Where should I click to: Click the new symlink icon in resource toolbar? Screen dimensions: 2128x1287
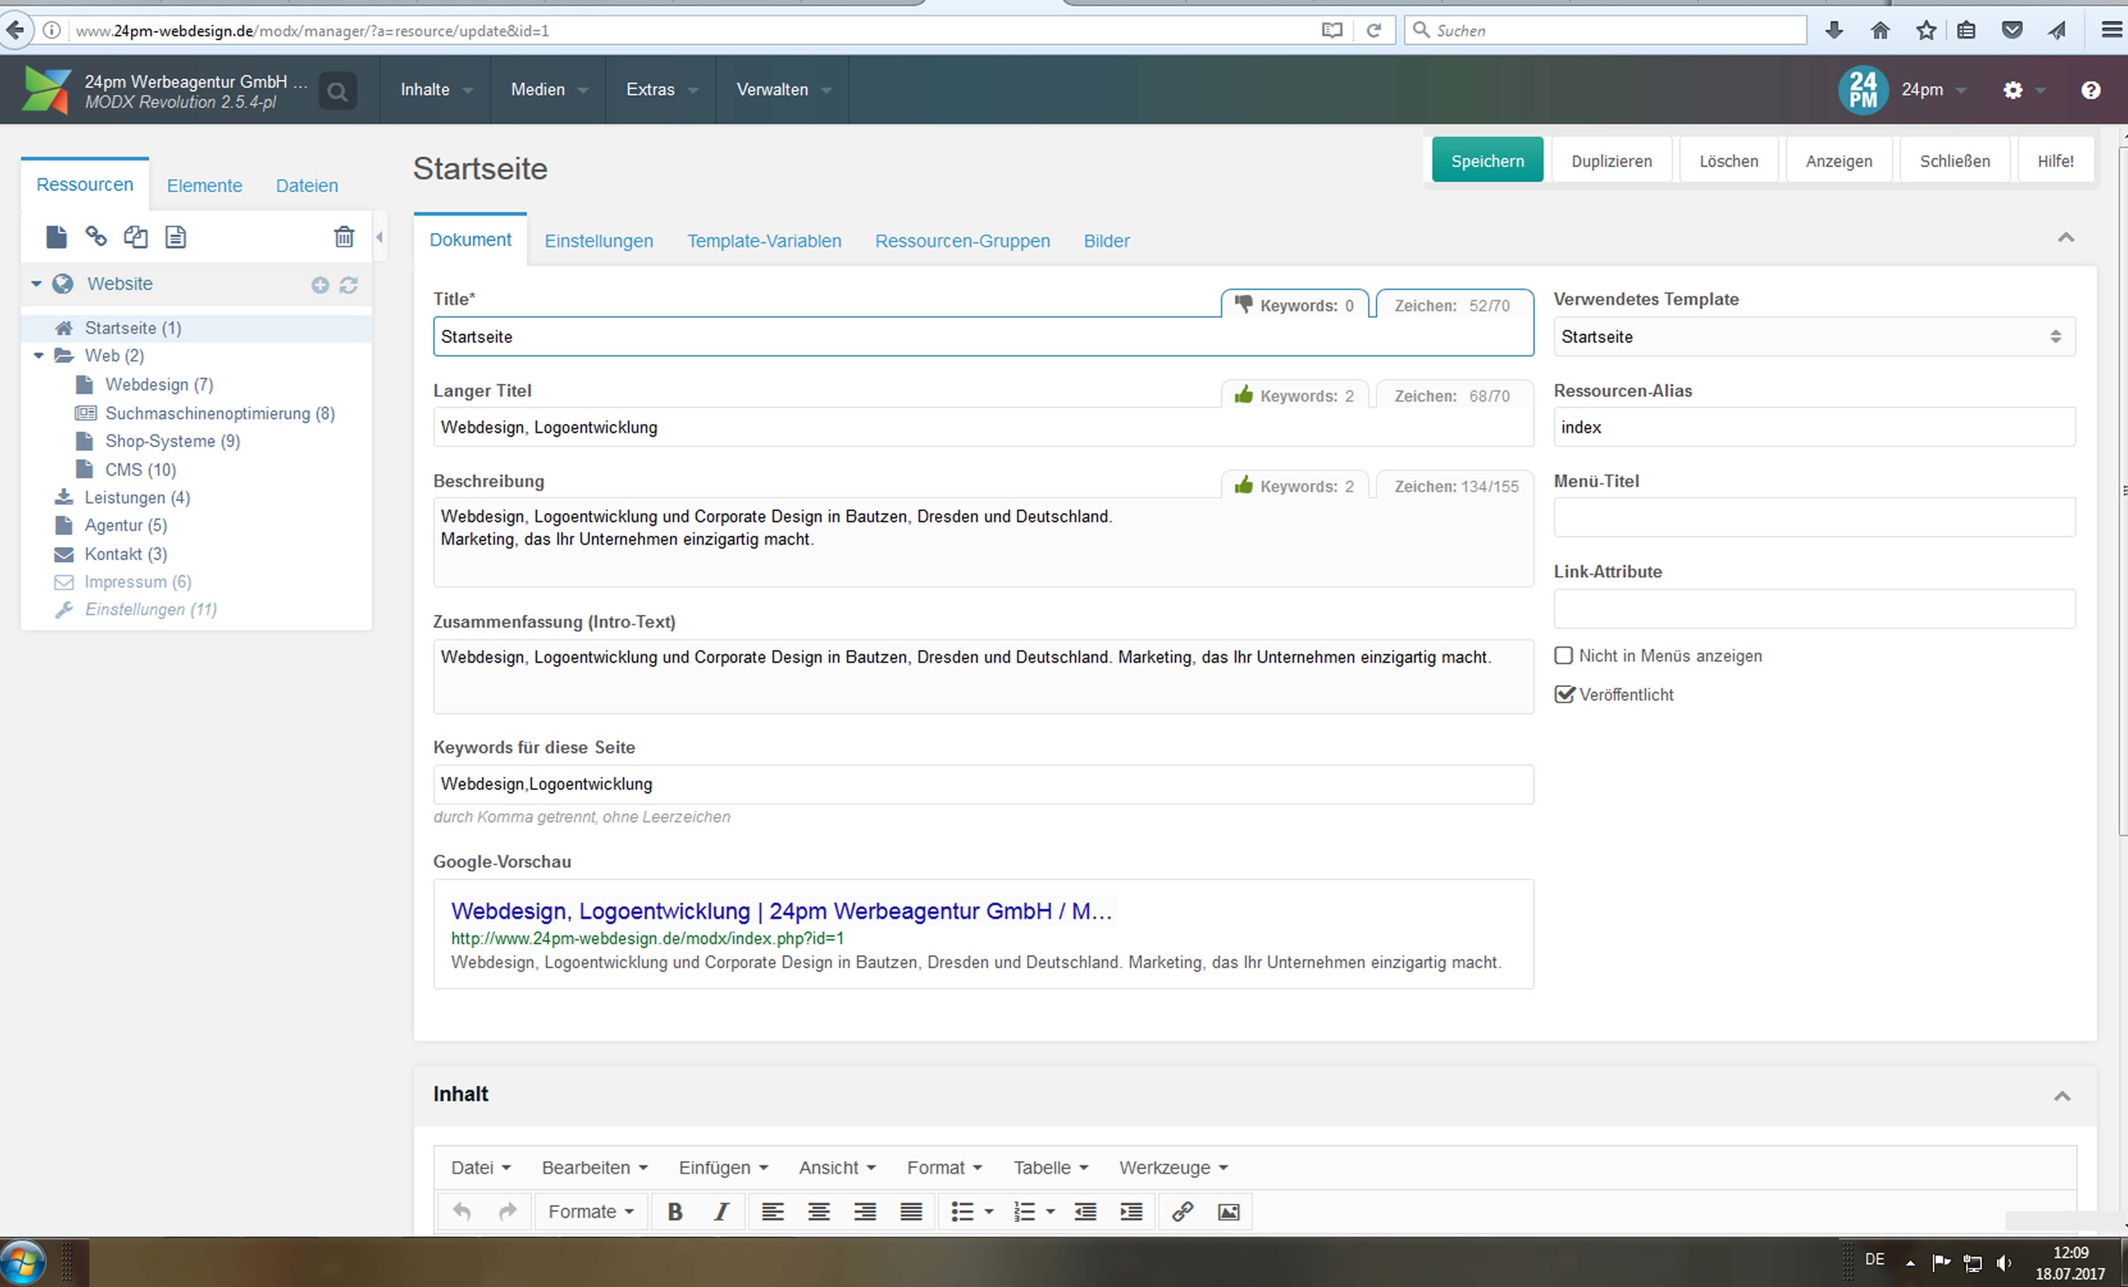pos(136,236)
